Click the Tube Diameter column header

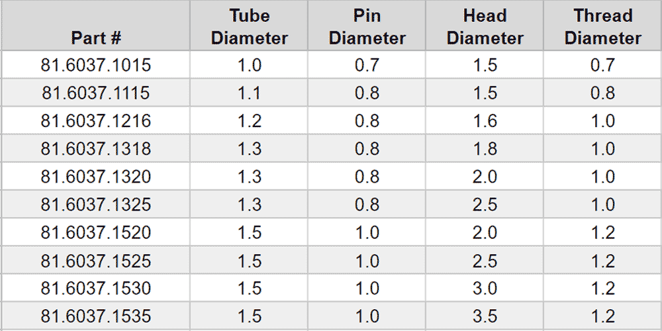pyautogui.click(x=249, y=26)
